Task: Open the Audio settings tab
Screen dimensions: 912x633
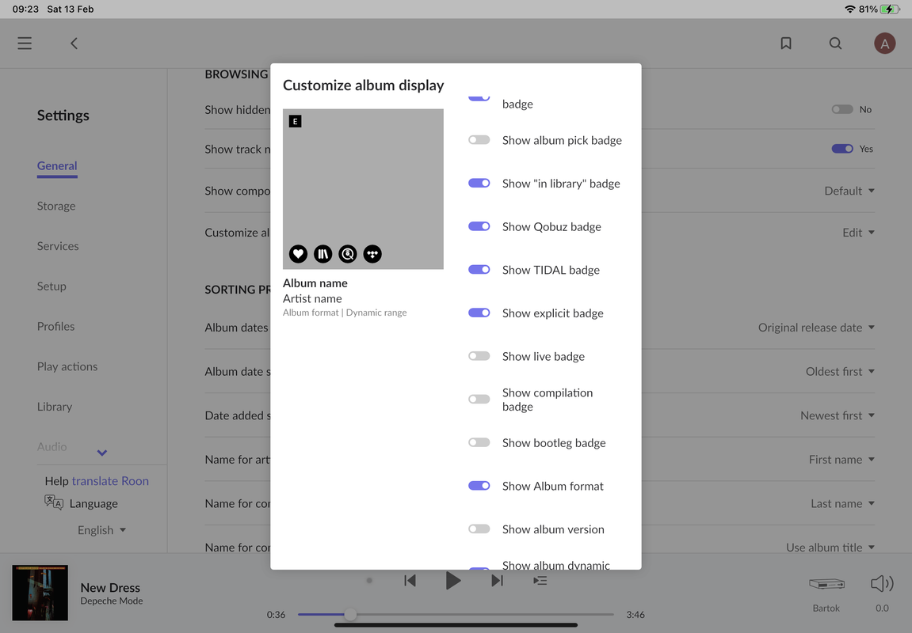Action: click(52, 446)
